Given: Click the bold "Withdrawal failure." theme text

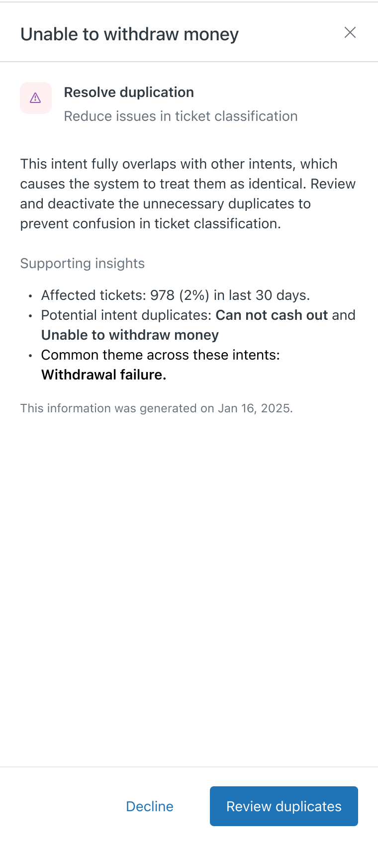Looking at the screenshot, I should click(x=103, y=375).
